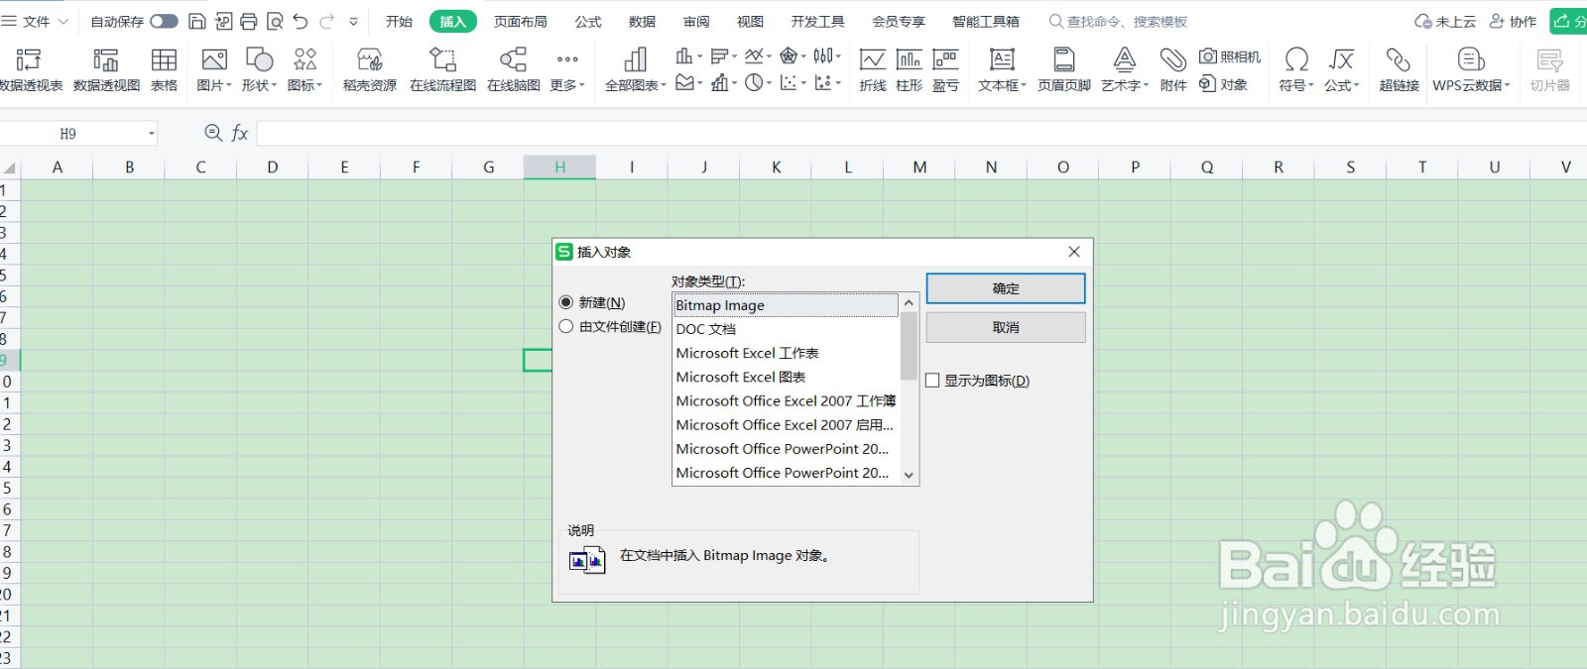Switch to the 开发工具 tab
The width and height of the screenshot is (1587, 669).
[x=818, y=21]
